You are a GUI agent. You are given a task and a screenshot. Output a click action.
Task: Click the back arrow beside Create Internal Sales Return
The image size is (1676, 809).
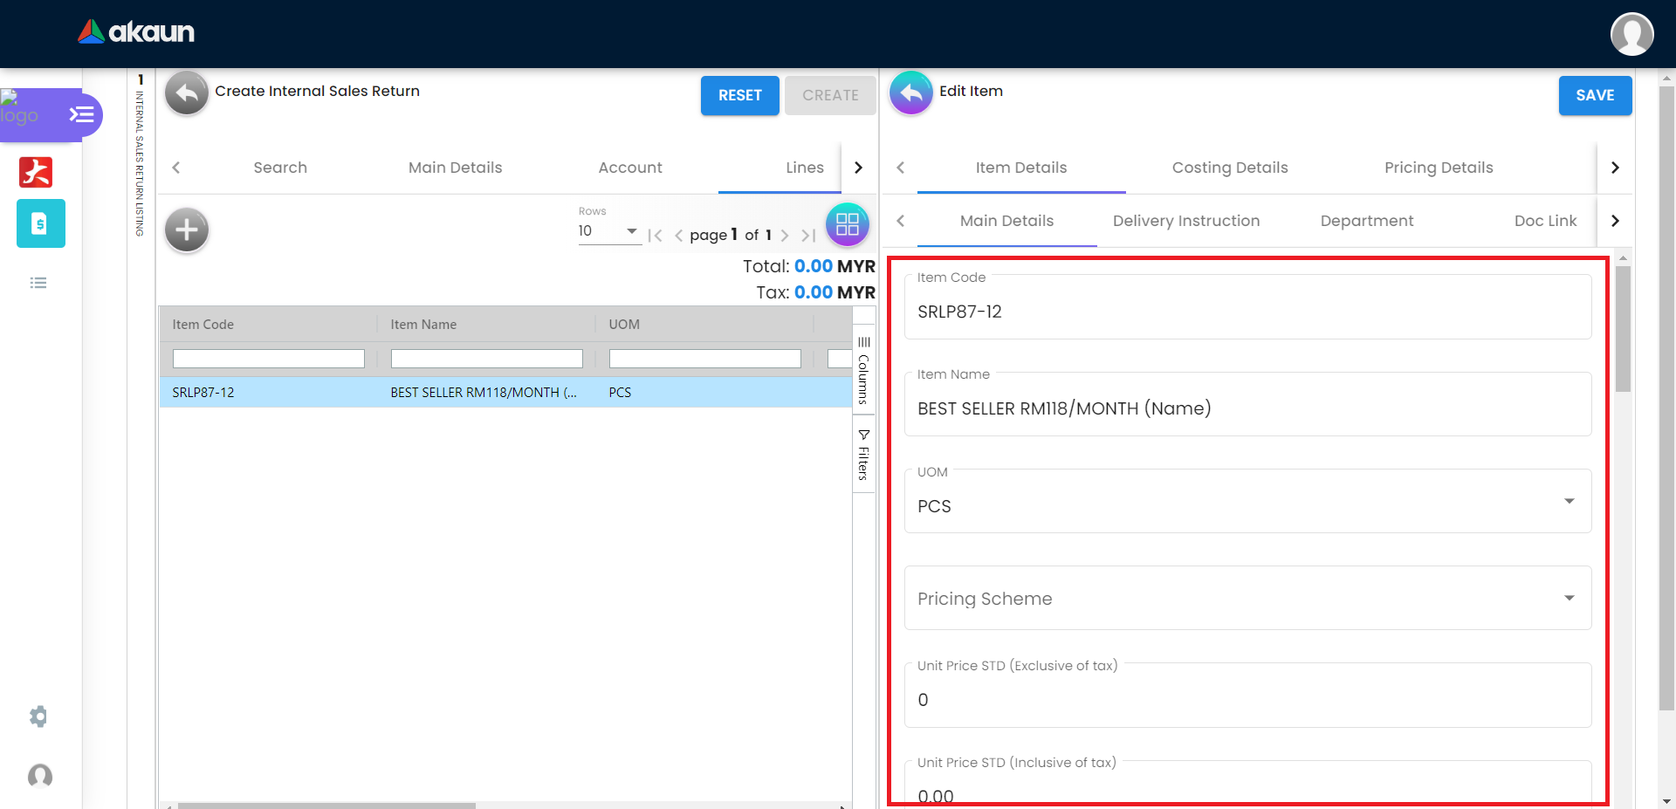pyautogui.click(x=186, y=93)
